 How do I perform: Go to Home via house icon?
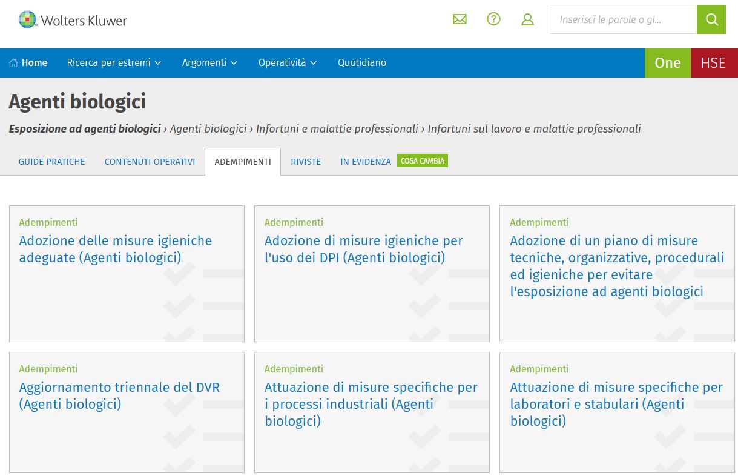[x=14, y=63]
